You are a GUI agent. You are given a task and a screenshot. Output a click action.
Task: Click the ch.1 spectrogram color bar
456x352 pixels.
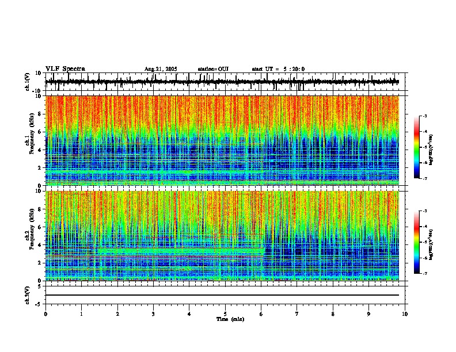click(417, 147)
